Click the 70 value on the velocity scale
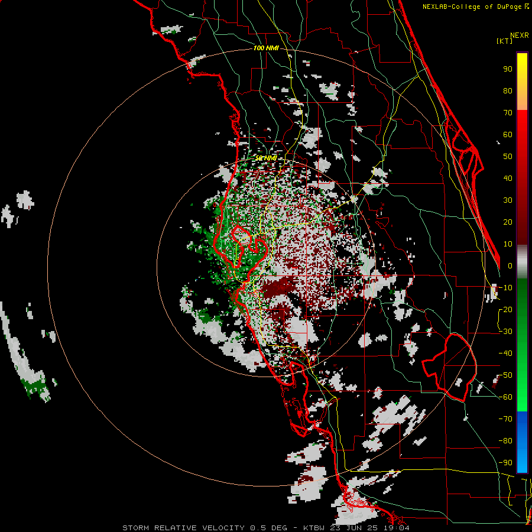532x532 pixels. (x=508, y=113)
